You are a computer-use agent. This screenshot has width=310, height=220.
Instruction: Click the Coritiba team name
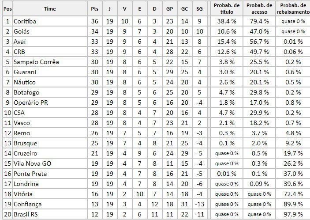(x=25, y=21)
